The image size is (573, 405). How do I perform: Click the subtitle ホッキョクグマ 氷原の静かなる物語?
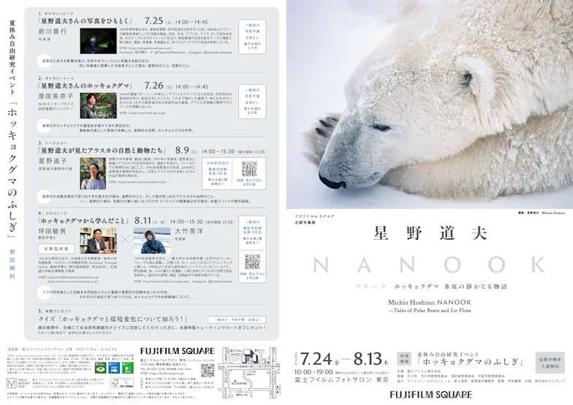pos(450,287)
